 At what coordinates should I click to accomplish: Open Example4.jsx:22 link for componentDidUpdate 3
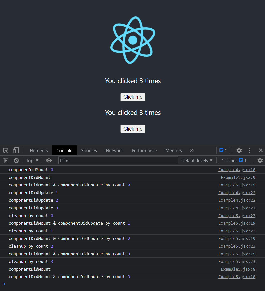[x=237, y=208]
